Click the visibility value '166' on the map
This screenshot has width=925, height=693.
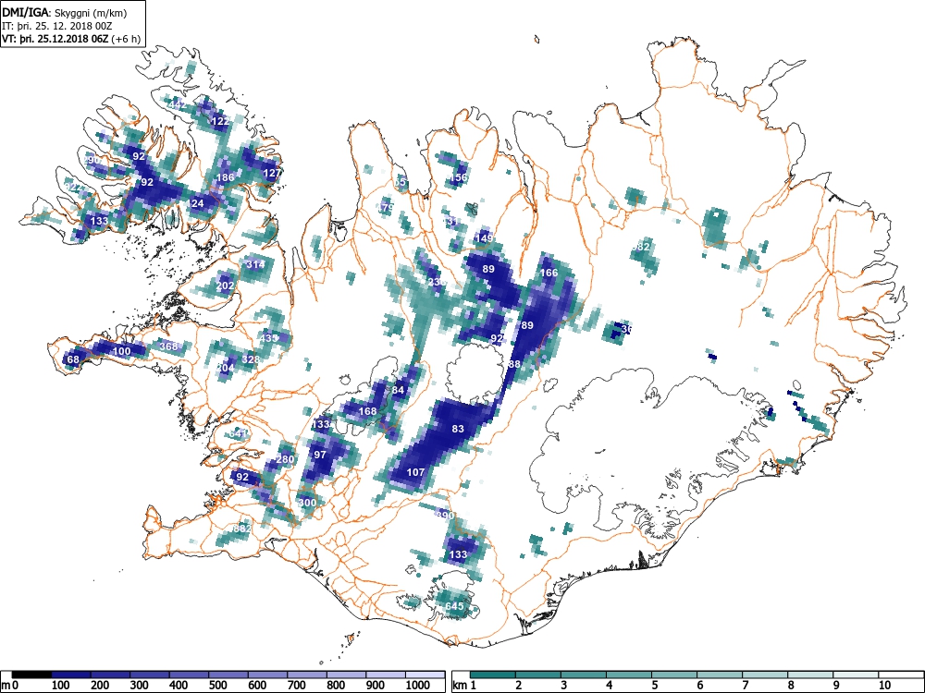pos(549,273)
